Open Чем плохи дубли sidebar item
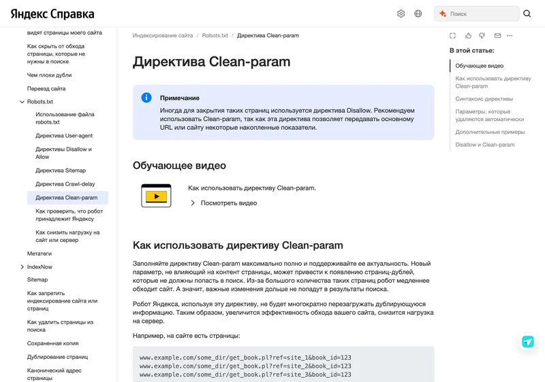The width and height of the screenshot is (545, 382). coord(49,75)
